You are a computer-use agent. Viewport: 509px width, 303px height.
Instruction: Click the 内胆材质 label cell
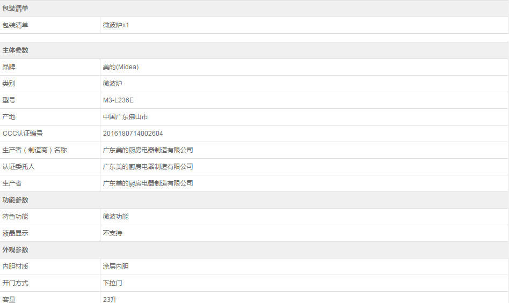click(x=50, y=267)
